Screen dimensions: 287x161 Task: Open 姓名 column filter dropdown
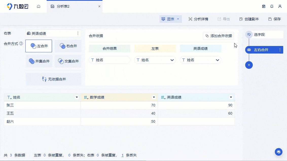click(77, 97)
